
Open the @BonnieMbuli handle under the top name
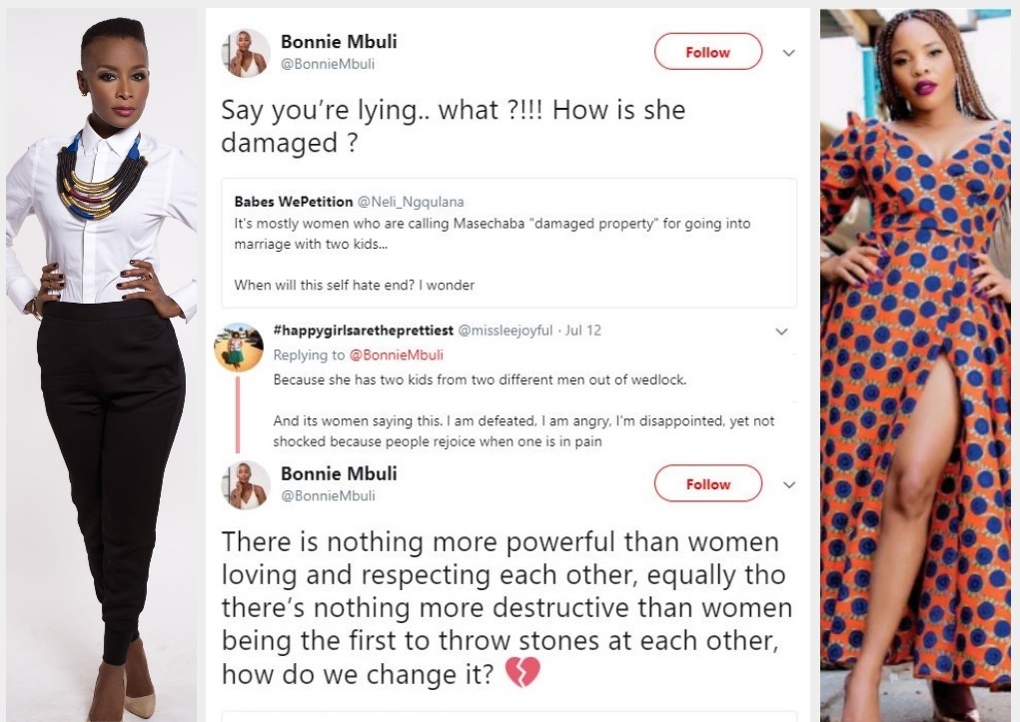(328, 65)
